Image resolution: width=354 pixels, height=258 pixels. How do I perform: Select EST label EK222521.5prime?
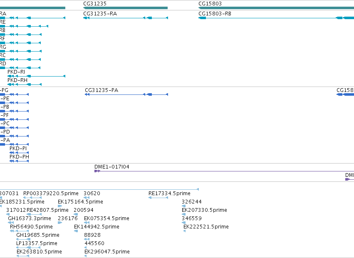click(x=206, y=227)
